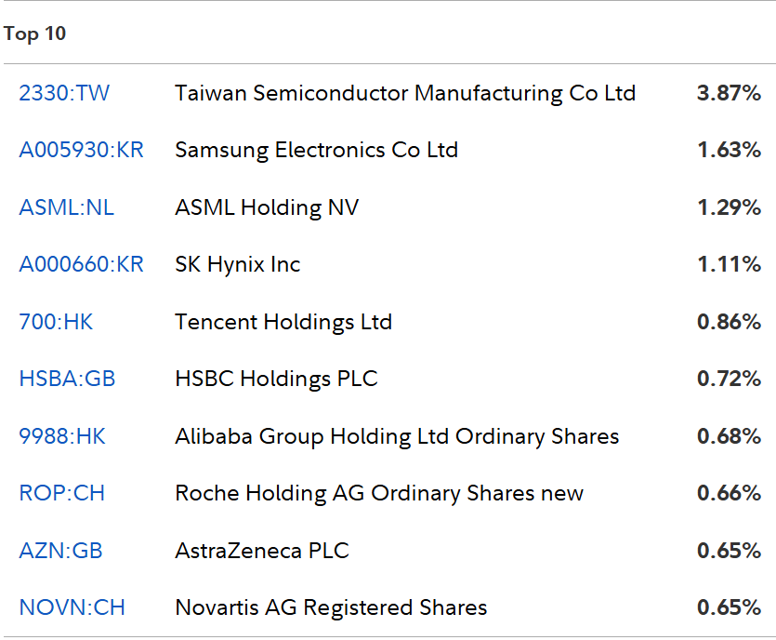Open the 9988:HK ticker link

click(x=62, y=436)
